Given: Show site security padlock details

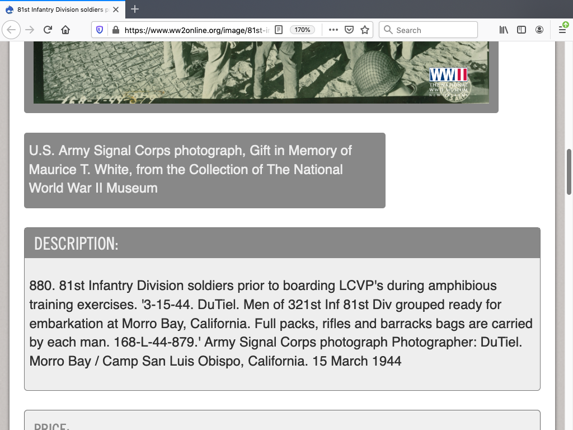Looking at the screenshot, I should pos(115,30).
